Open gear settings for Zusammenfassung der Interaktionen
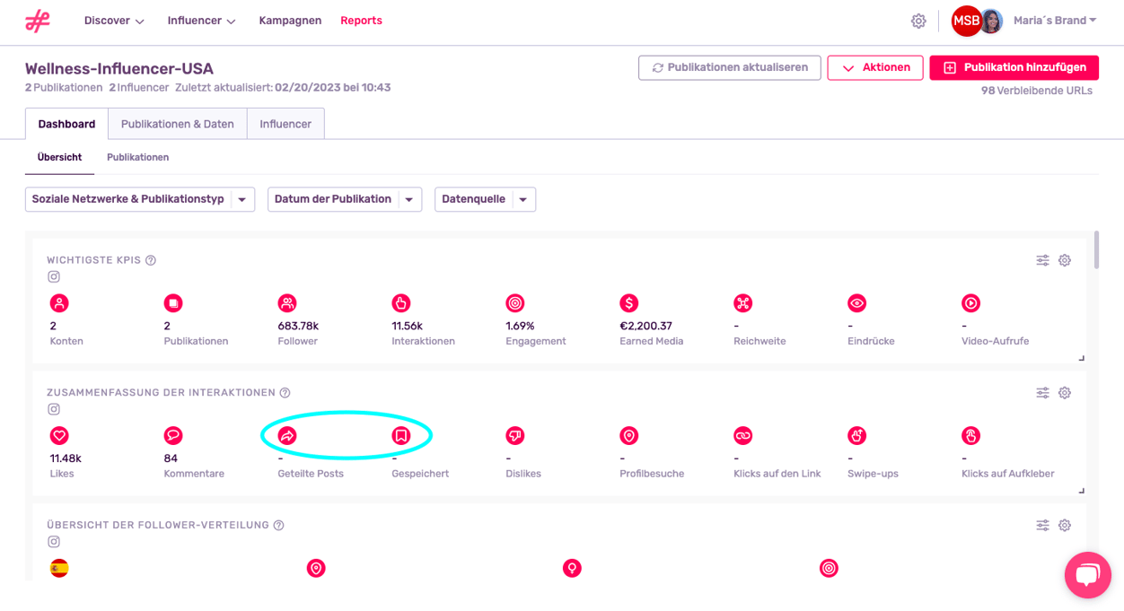Screen dimensions: 1124x611 (1065, 393)
